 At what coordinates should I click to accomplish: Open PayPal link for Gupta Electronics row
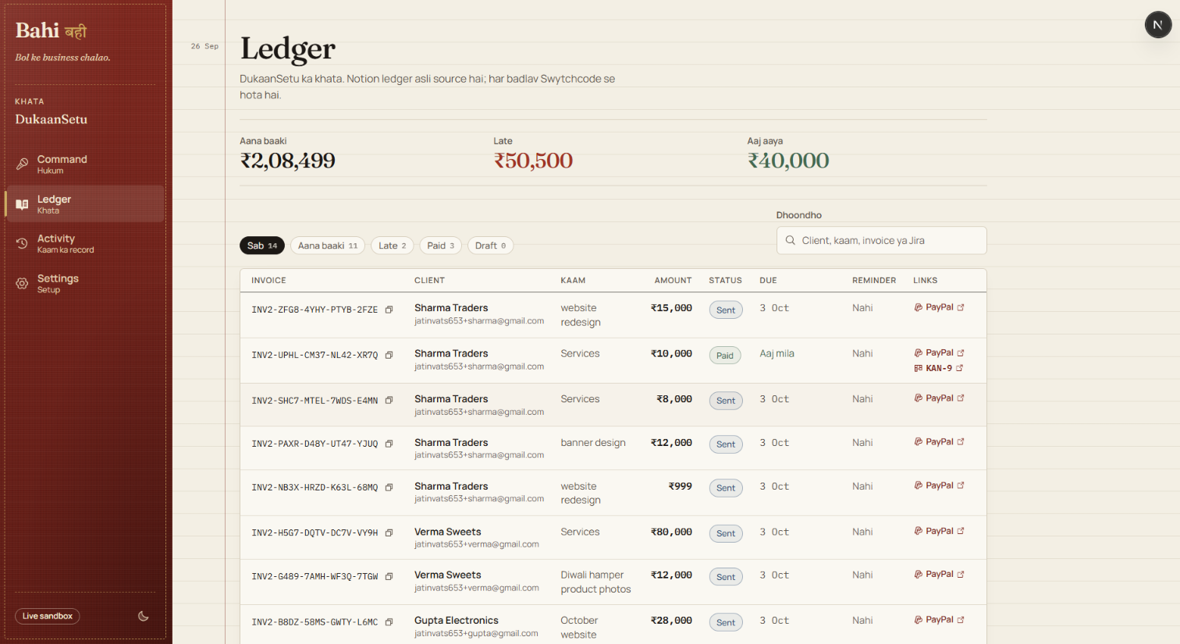(x=940, y=620)
